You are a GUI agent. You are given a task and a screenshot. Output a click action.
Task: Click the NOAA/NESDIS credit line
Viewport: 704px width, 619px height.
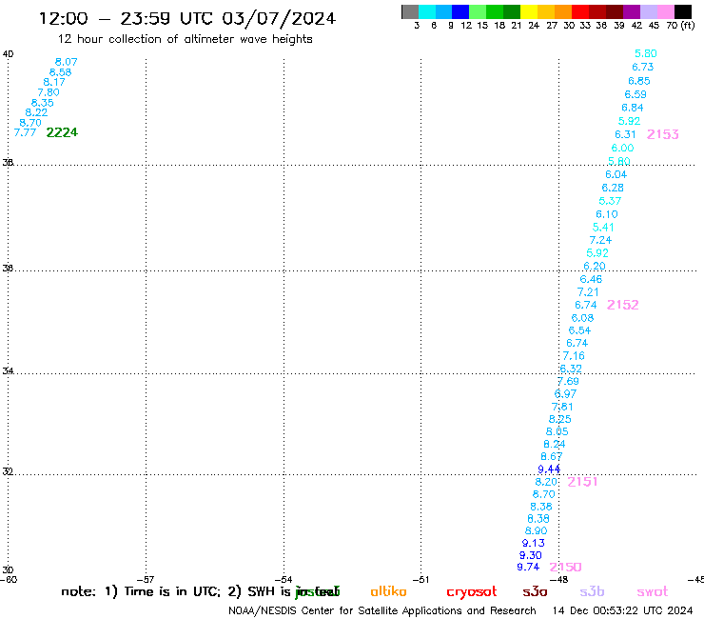pos(382,611)
